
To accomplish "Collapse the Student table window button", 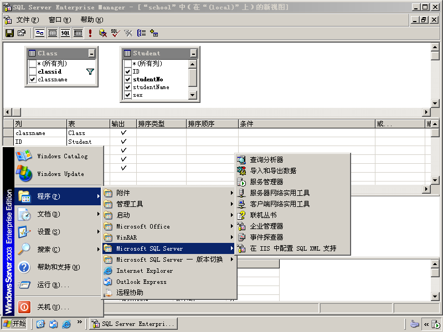I will click(x=193, y=53).
